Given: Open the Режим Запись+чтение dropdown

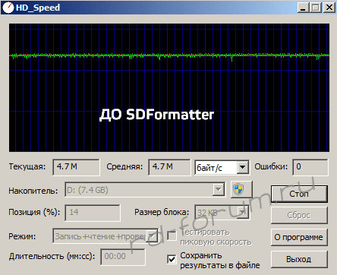Looking at the screenshot, I should coord(152,236).
